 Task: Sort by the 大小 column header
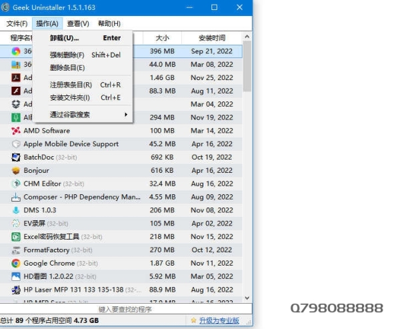pos(162,38)
